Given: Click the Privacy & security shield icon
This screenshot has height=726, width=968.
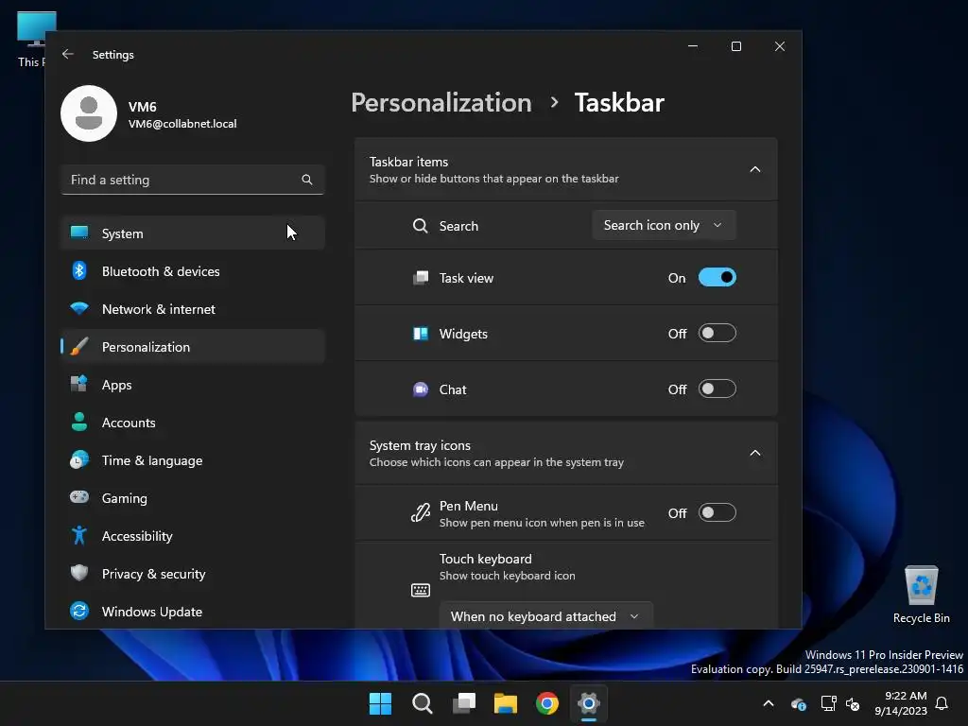Looking at the screenshot, I should point(79,573).
